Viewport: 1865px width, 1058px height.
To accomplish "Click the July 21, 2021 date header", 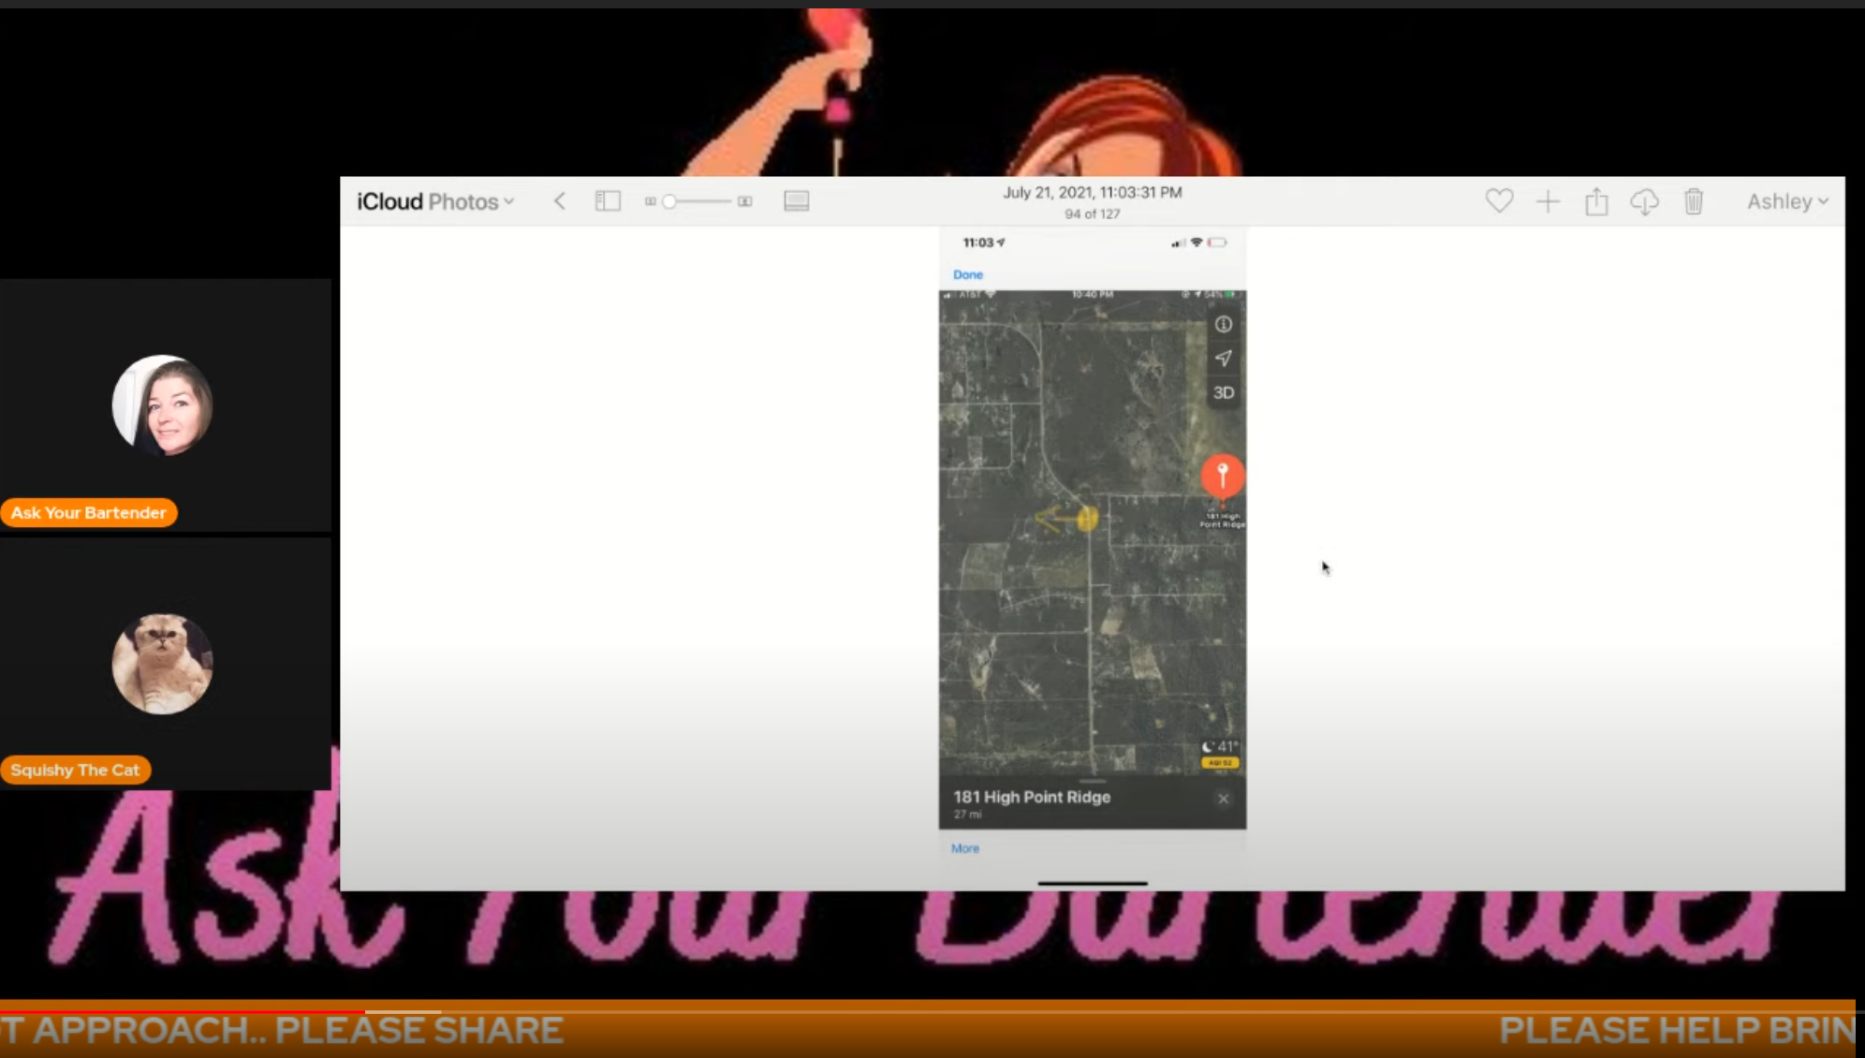I will coord(1093,192).
